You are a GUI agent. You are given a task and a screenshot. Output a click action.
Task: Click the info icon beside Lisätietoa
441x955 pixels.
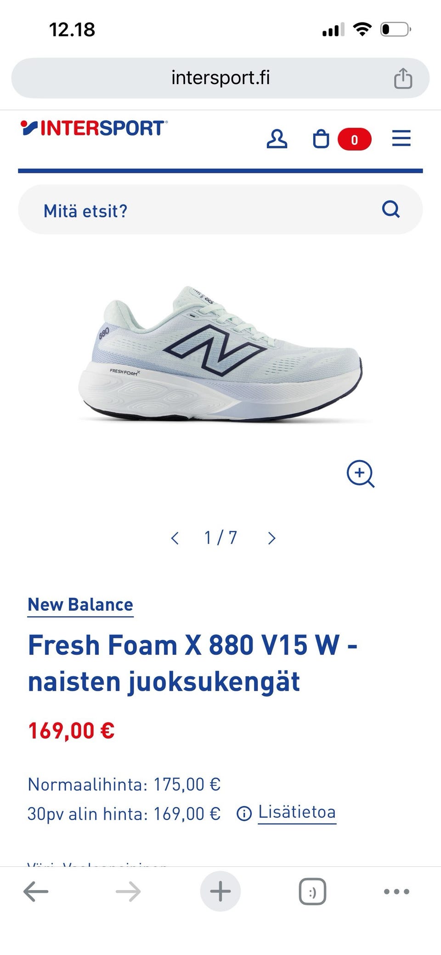pos(244,814)
